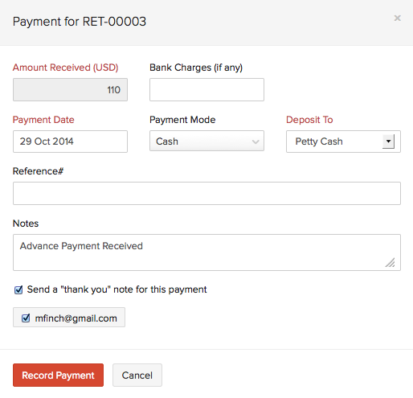Grab the Notes text area resize handle
Image resolution: width=413 pixels, height=398 pixels.
(x=391, y=262)
